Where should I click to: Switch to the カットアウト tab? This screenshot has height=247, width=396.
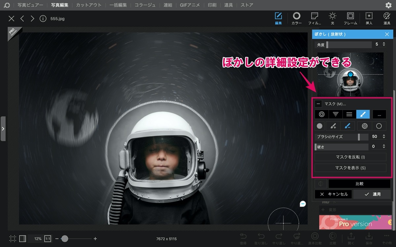(x=89, y=5)
